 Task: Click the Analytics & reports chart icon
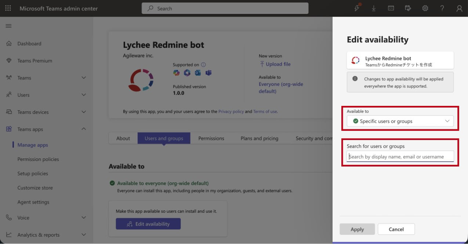(x=9, y=235)
